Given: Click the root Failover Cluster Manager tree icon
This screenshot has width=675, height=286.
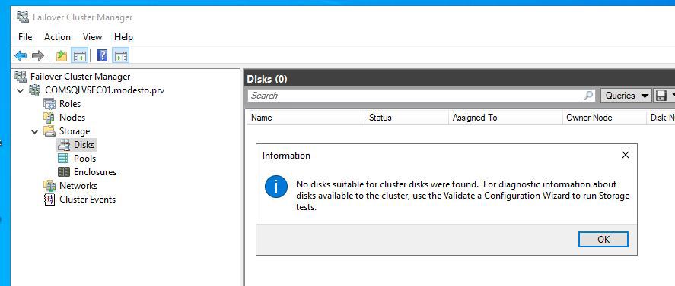Looking at the screenshot, I should pyautogui.click(x=21, y=77).
